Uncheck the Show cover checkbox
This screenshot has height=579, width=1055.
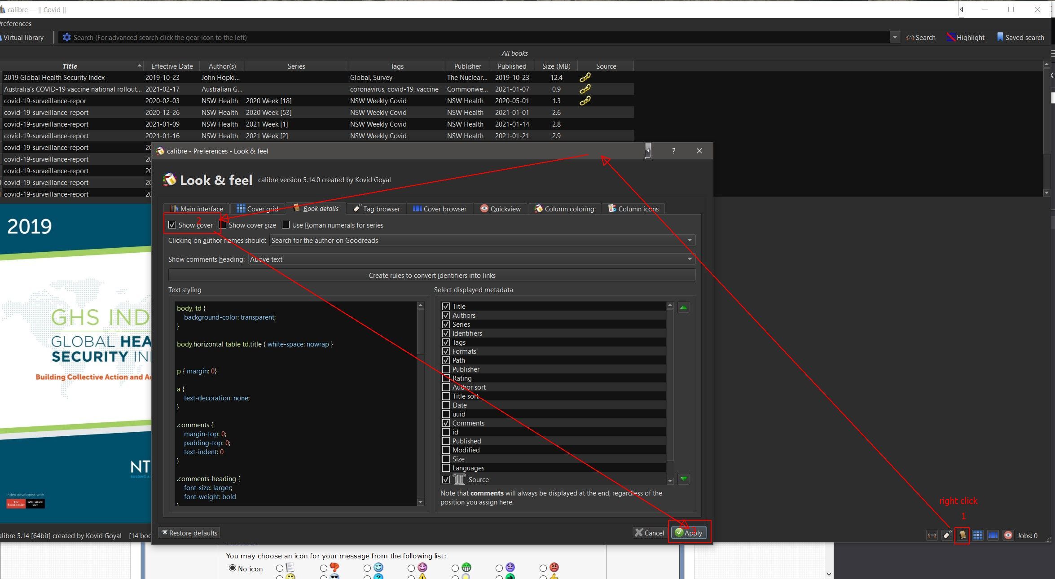pos(172,225)
